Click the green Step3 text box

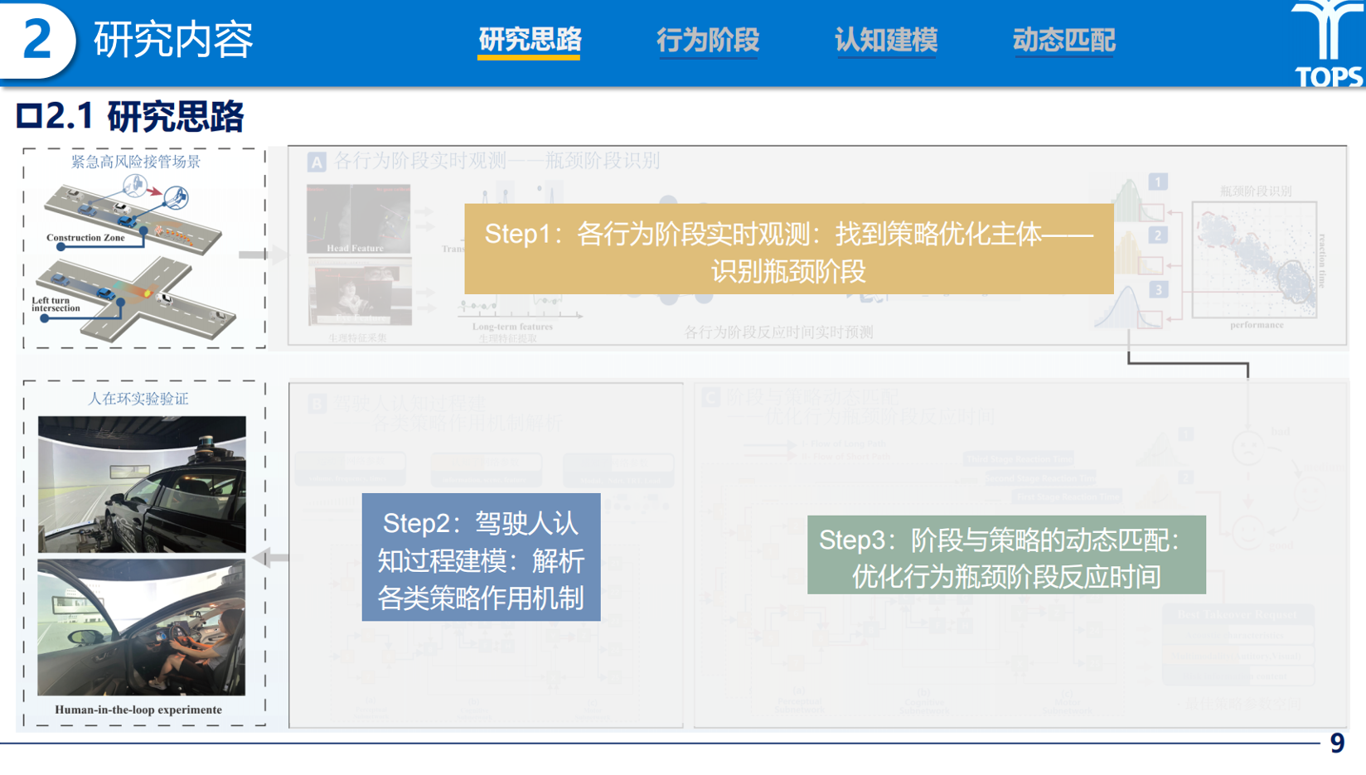[1006, 555]
